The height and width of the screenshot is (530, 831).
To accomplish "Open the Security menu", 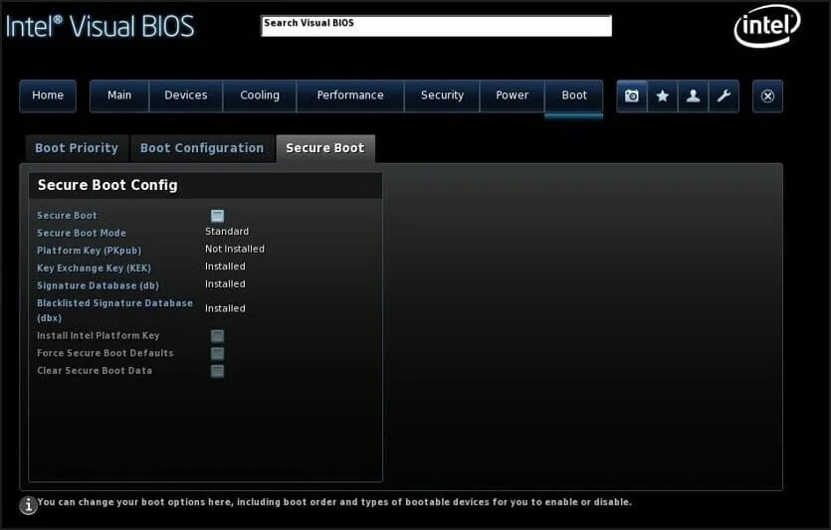I will click(x=442, y=95).
